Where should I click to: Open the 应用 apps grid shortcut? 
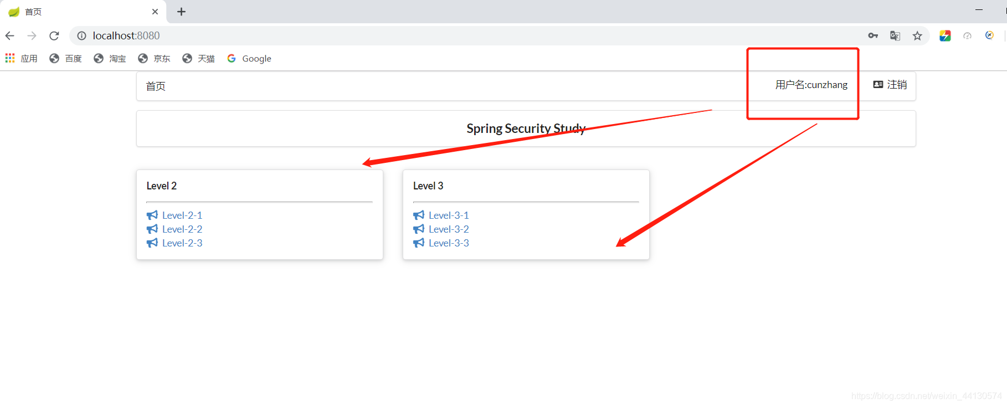tap(22, 58)
